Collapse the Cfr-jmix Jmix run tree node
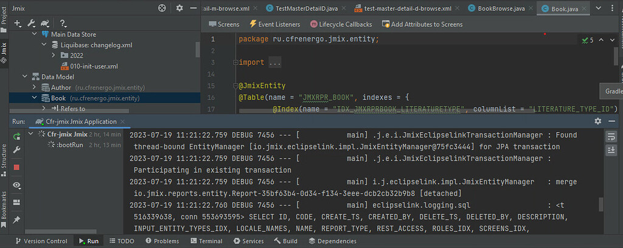 pyautogui.click(x=32, y=134)
